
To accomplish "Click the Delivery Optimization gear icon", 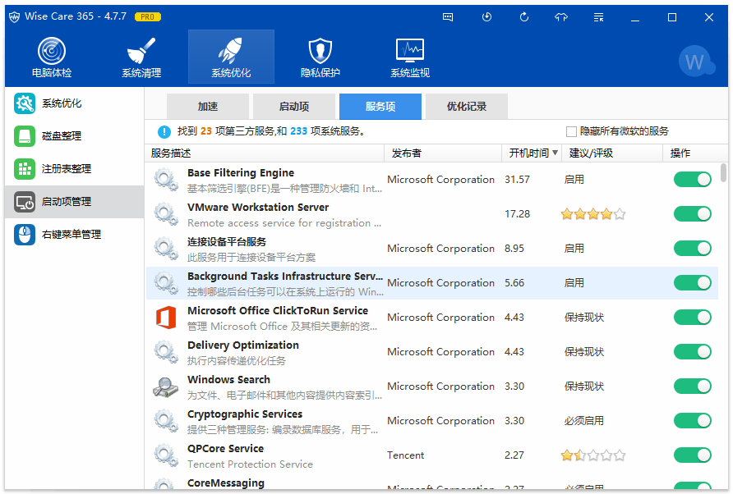I will point(166,352).
